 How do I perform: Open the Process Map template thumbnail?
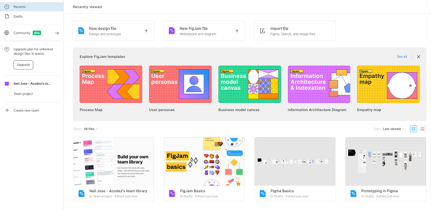[111, 84]
